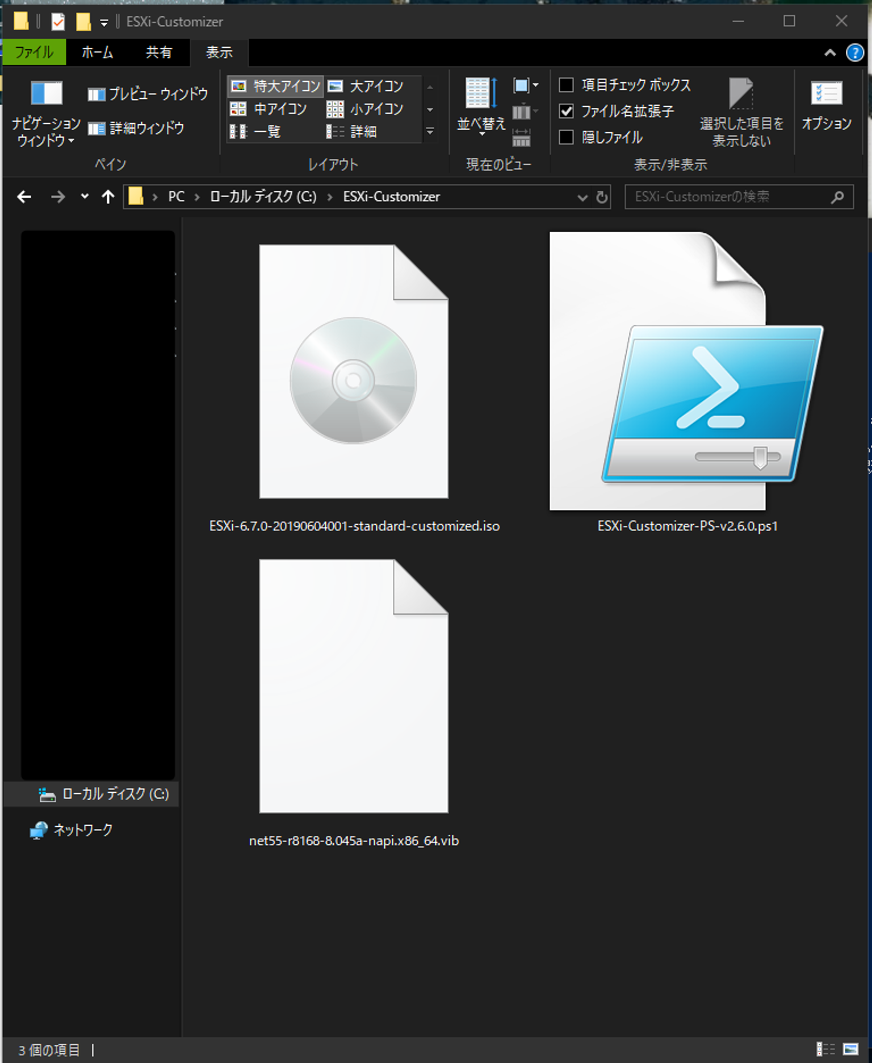Open Customize Quick Access Toolbar dropdown

[x=104, y=22]
